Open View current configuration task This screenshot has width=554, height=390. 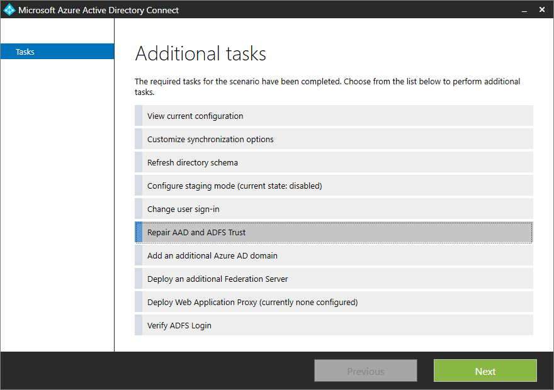(334, 116)
